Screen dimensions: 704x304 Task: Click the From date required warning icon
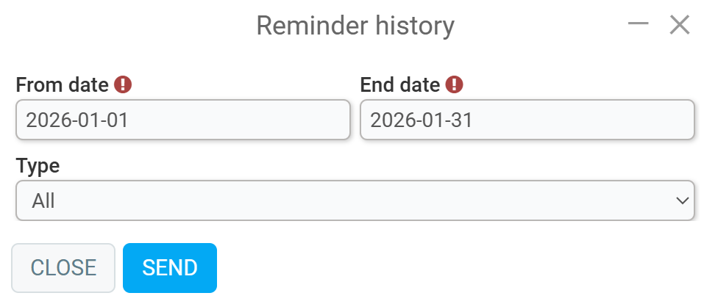pos(123,84)
